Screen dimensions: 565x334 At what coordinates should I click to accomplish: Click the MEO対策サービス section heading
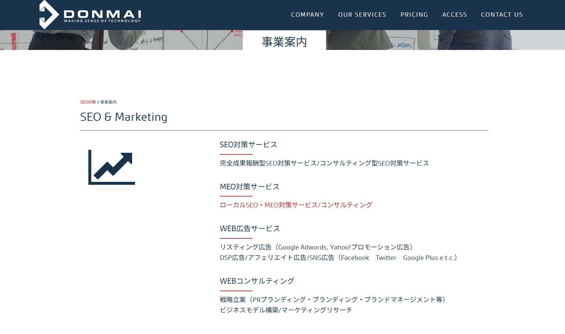point(250,186)
